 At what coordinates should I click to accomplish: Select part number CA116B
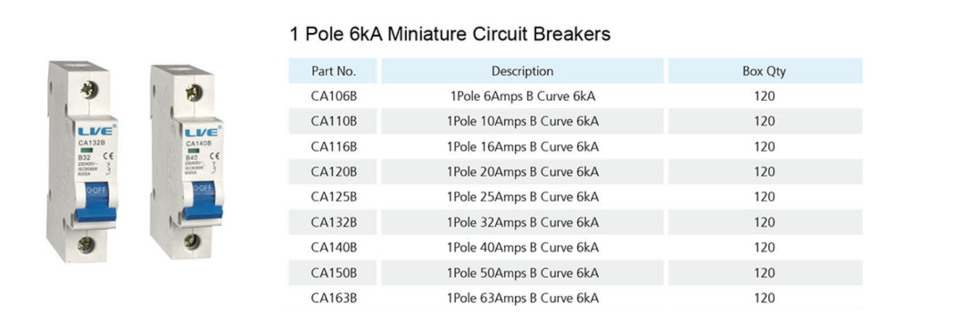click(x=334, y=147)
